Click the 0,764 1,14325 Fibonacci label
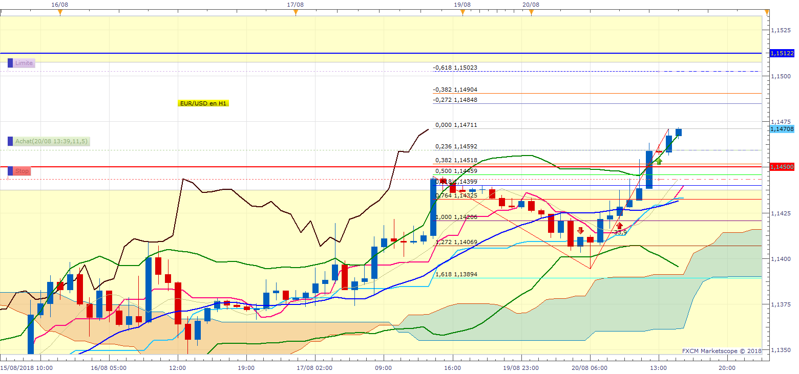This screenshot has height=374, width=799. (x=456, y=195)
